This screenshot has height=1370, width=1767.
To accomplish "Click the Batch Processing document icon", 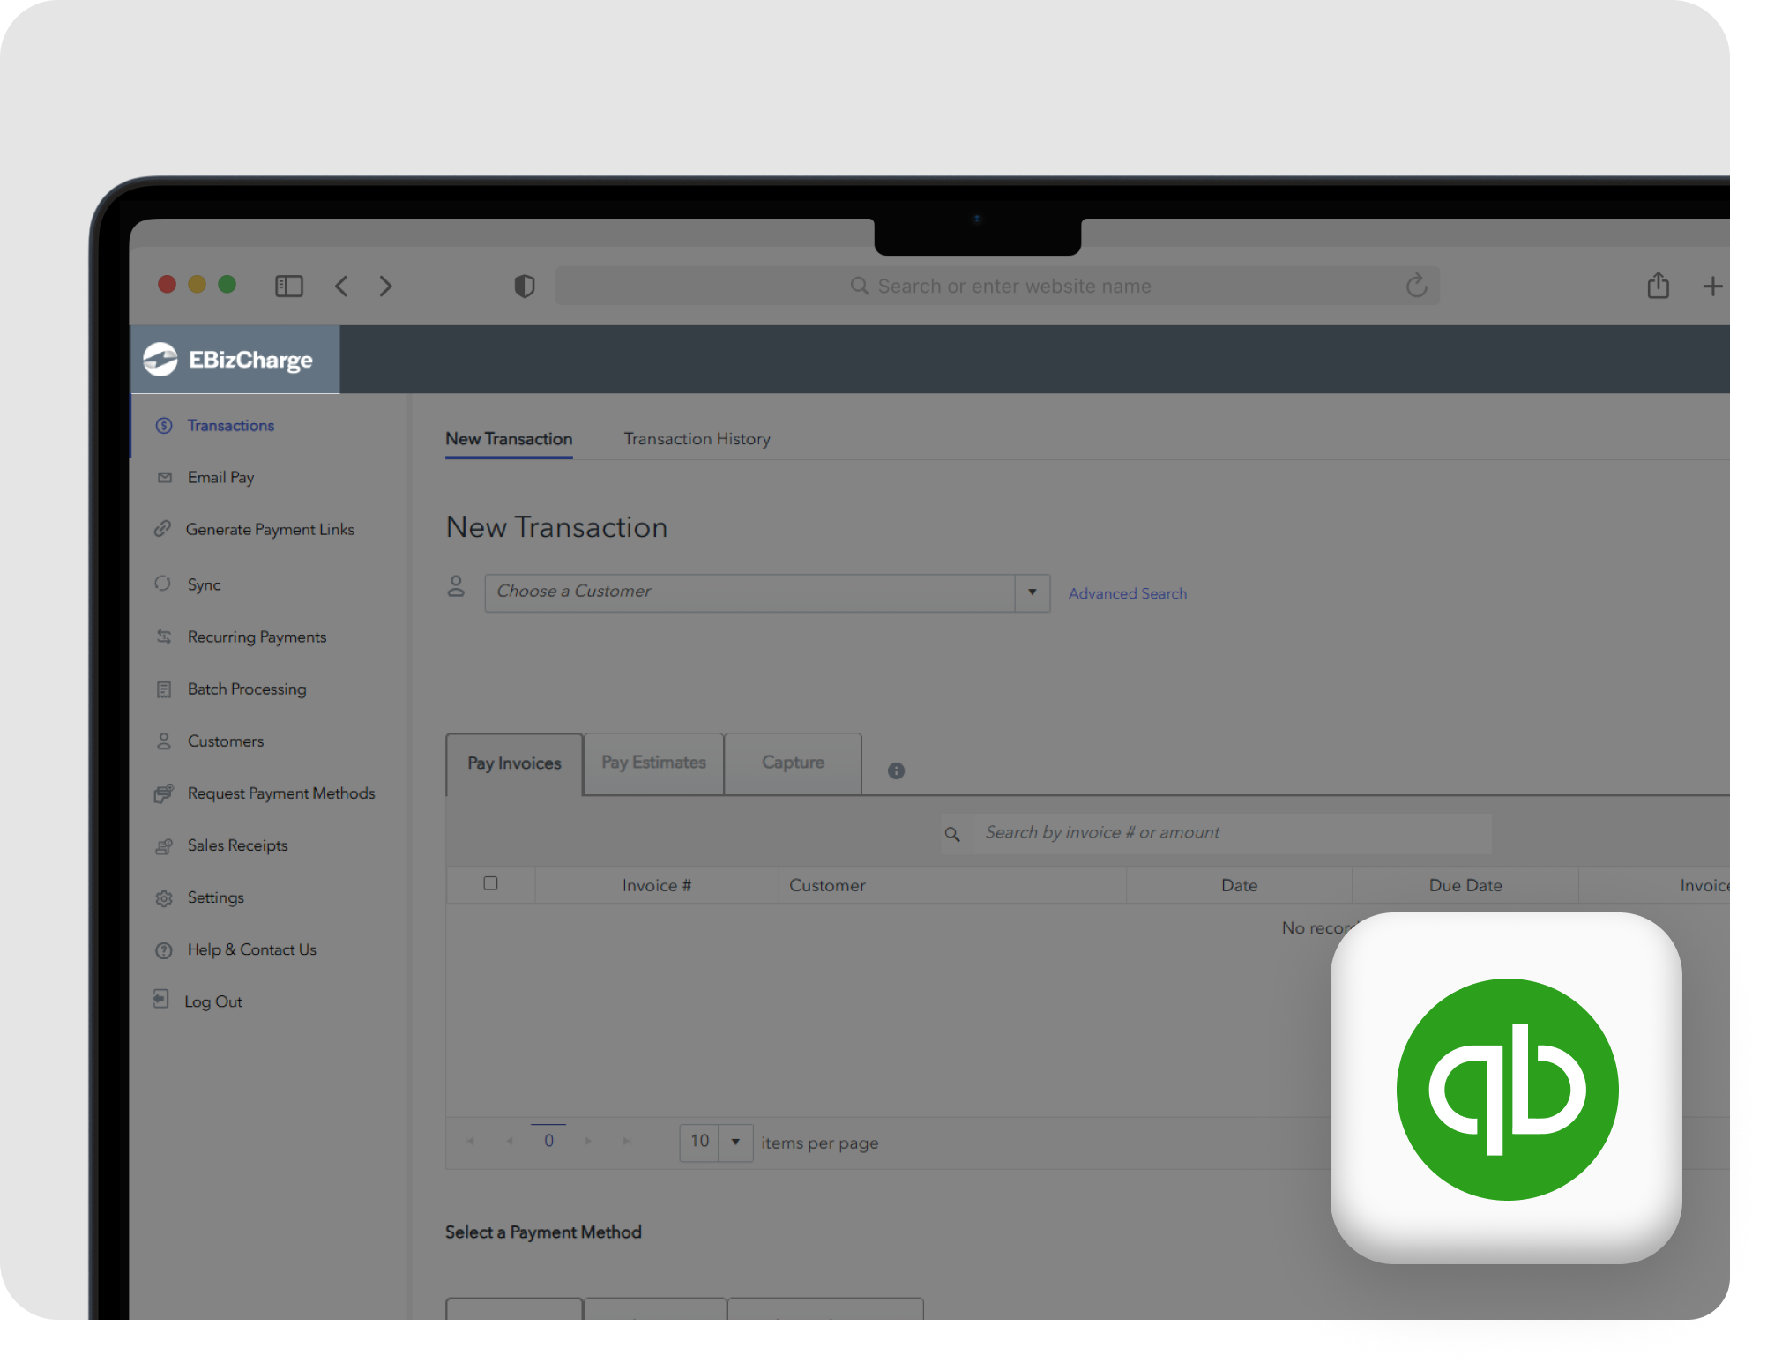I will [x=164, y=689].
